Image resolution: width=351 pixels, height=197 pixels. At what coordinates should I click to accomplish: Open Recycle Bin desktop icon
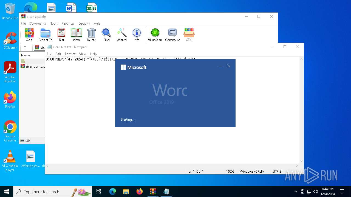point(10,11)
